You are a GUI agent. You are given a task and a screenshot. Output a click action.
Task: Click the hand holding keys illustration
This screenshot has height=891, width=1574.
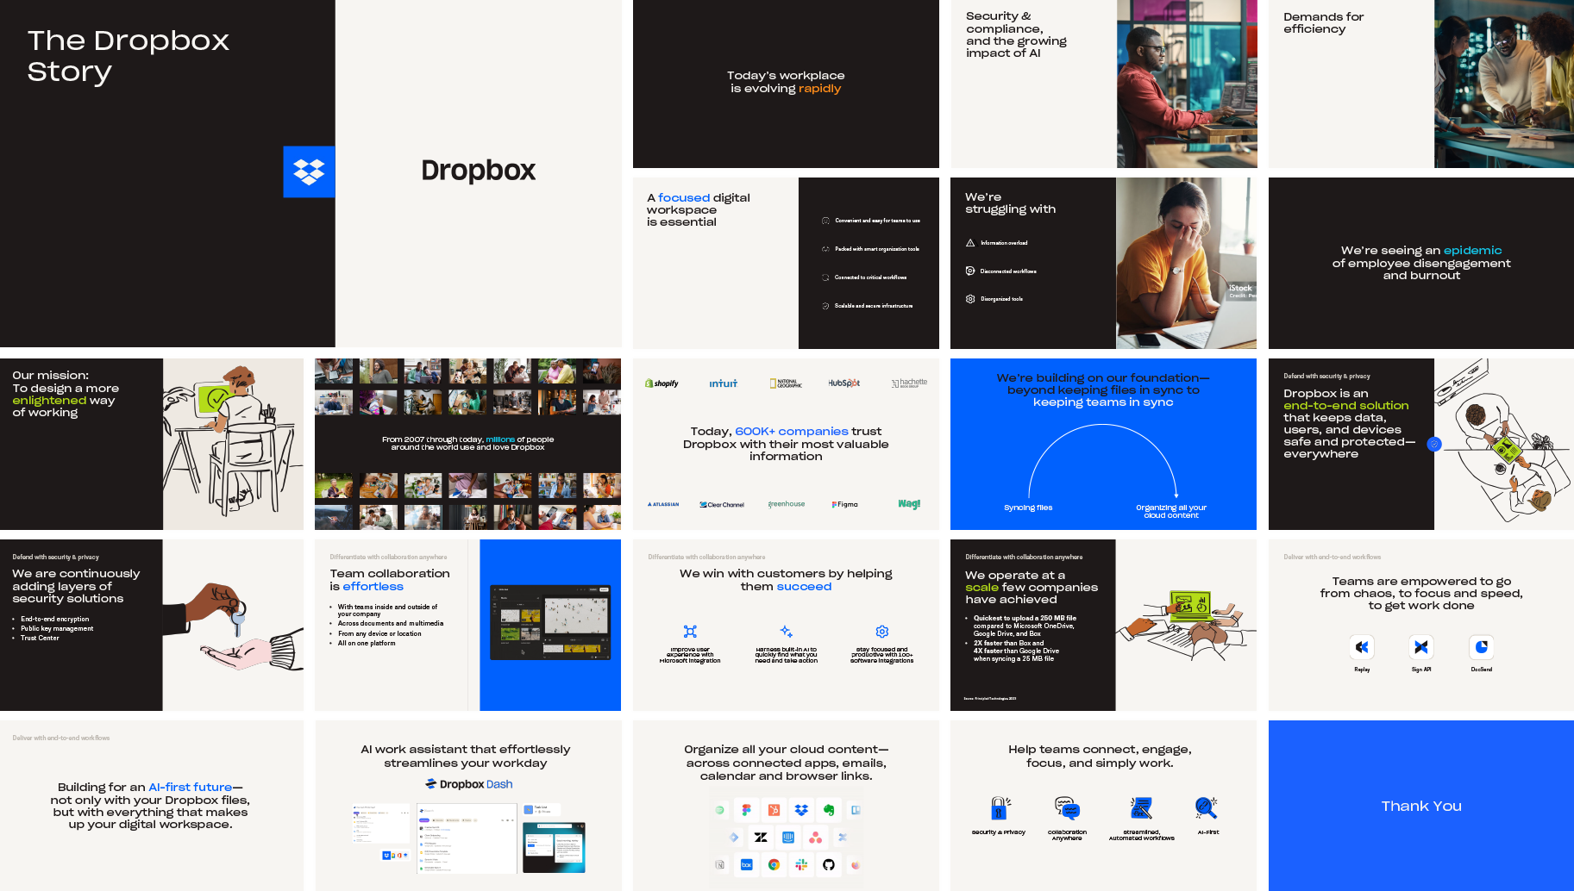point(233,626)
